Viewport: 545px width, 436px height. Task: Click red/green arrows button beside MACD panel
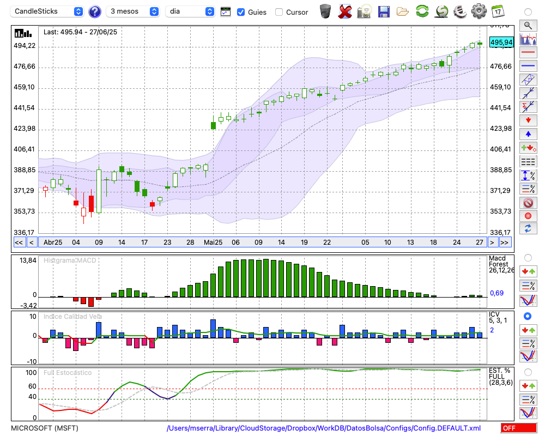point(528,271)
